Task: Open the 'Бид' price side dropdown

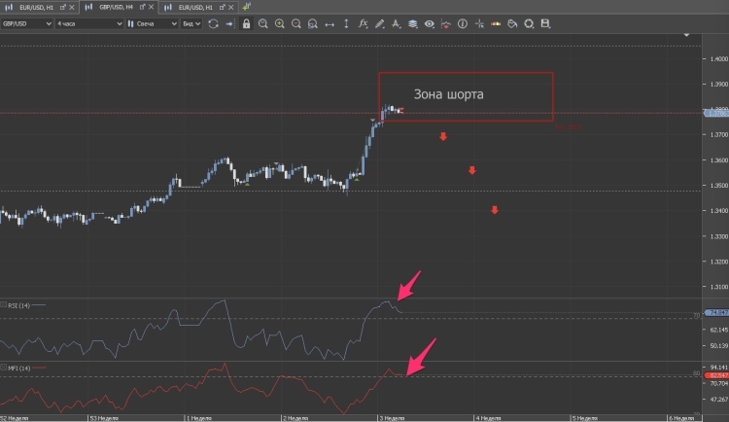Action: point(191,23)
